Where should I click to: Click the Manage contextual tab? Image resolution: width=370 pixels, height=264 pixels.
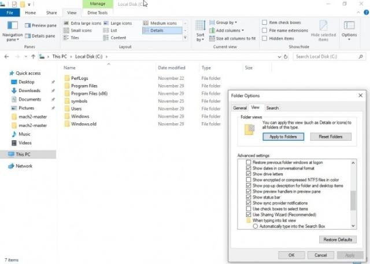[98, 4]
